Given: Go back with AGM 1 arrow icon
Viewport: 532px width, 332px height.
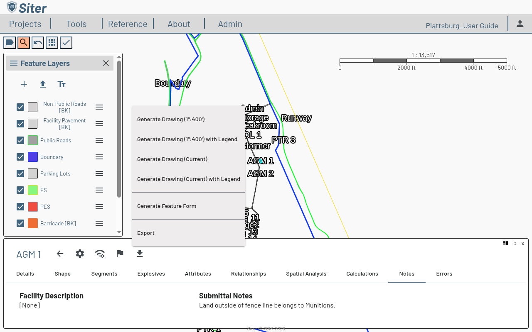Looking at the screenshot, I should 60,254.
